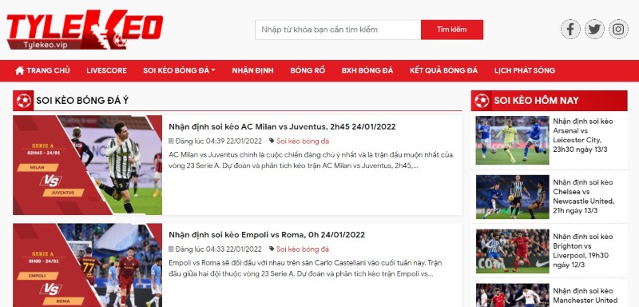Click Soi kèo bóng đá tag on Empoli article
Image resolution: width=639 pixels, height=307 pixels.
click(303, 249)
